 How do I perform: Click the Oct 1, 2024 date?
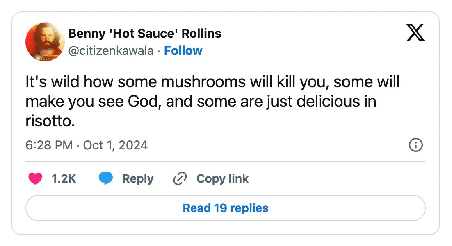(x=115, y=145)
